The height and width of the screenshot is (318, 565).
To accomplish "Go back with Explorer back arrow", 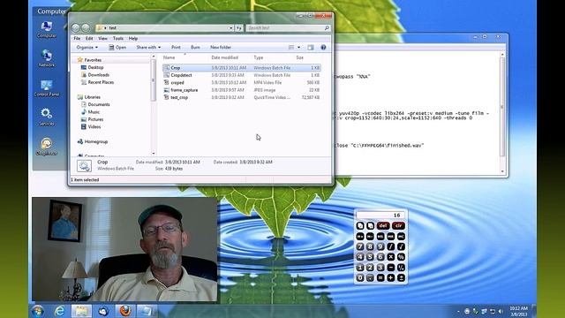I will click(76, 27).
